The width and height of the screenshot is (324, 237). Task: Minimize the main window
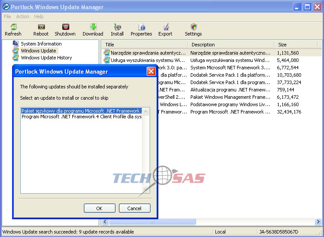(x=297, y=7)
